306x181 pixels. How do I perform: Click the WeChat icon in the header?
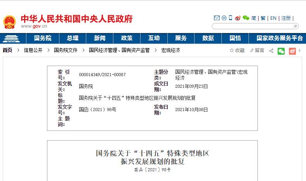click(x=246, y=18)
